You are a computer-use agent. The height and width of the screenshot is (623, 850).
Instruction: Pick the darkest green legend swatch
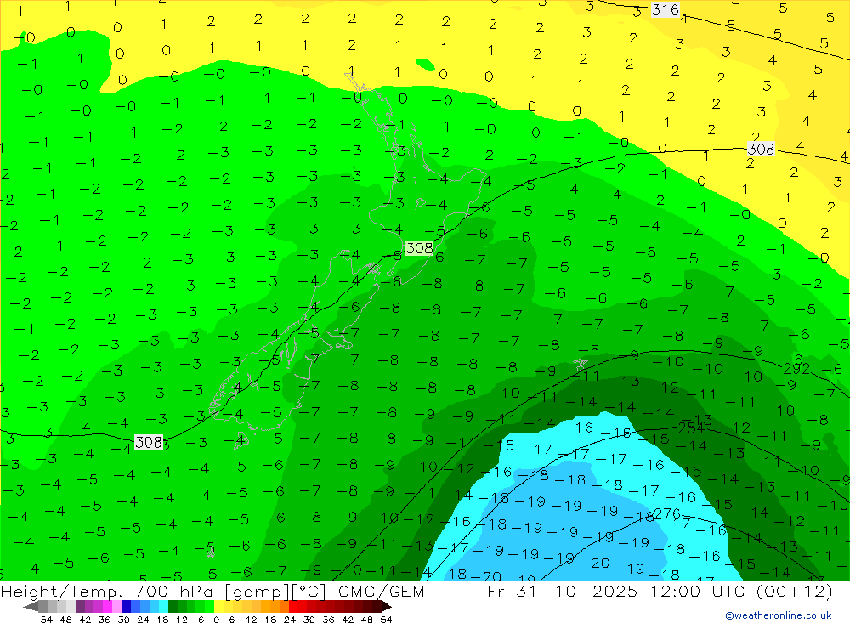(x=173, y=607)
